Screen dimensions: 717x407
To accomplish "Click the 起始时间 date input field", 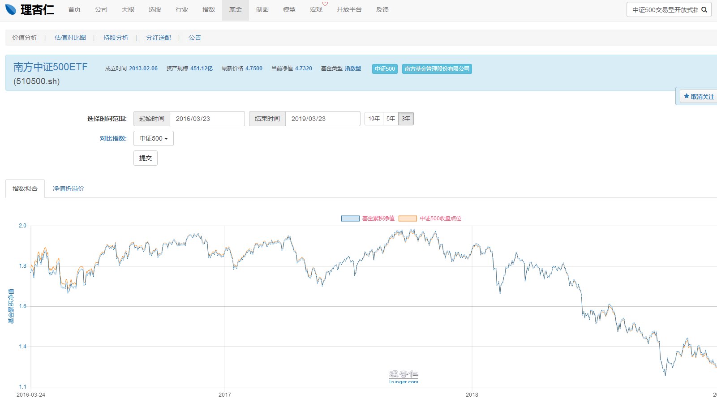I will [x=207, y=119].
